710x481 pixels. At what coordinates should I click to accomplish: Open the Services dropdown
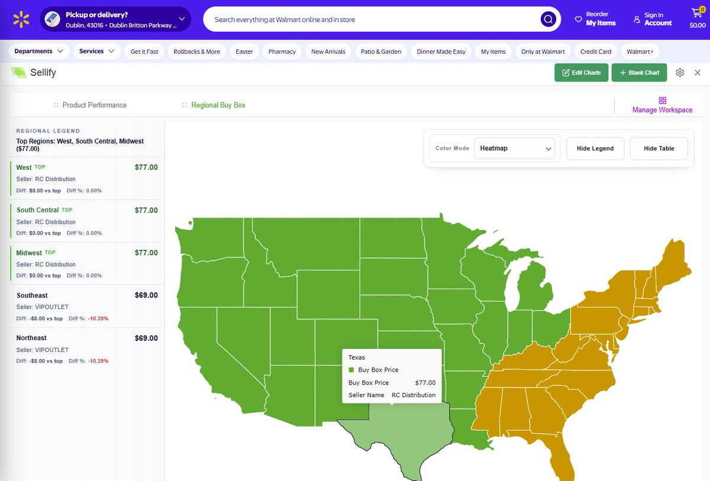pyautogui.click(x=98, y=51)
